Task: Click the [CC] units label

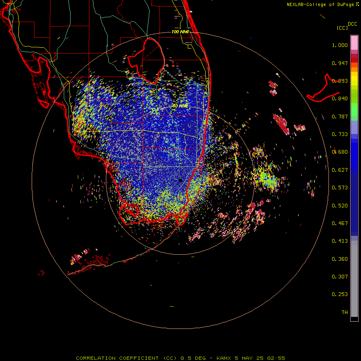Action: click(342, 28)
